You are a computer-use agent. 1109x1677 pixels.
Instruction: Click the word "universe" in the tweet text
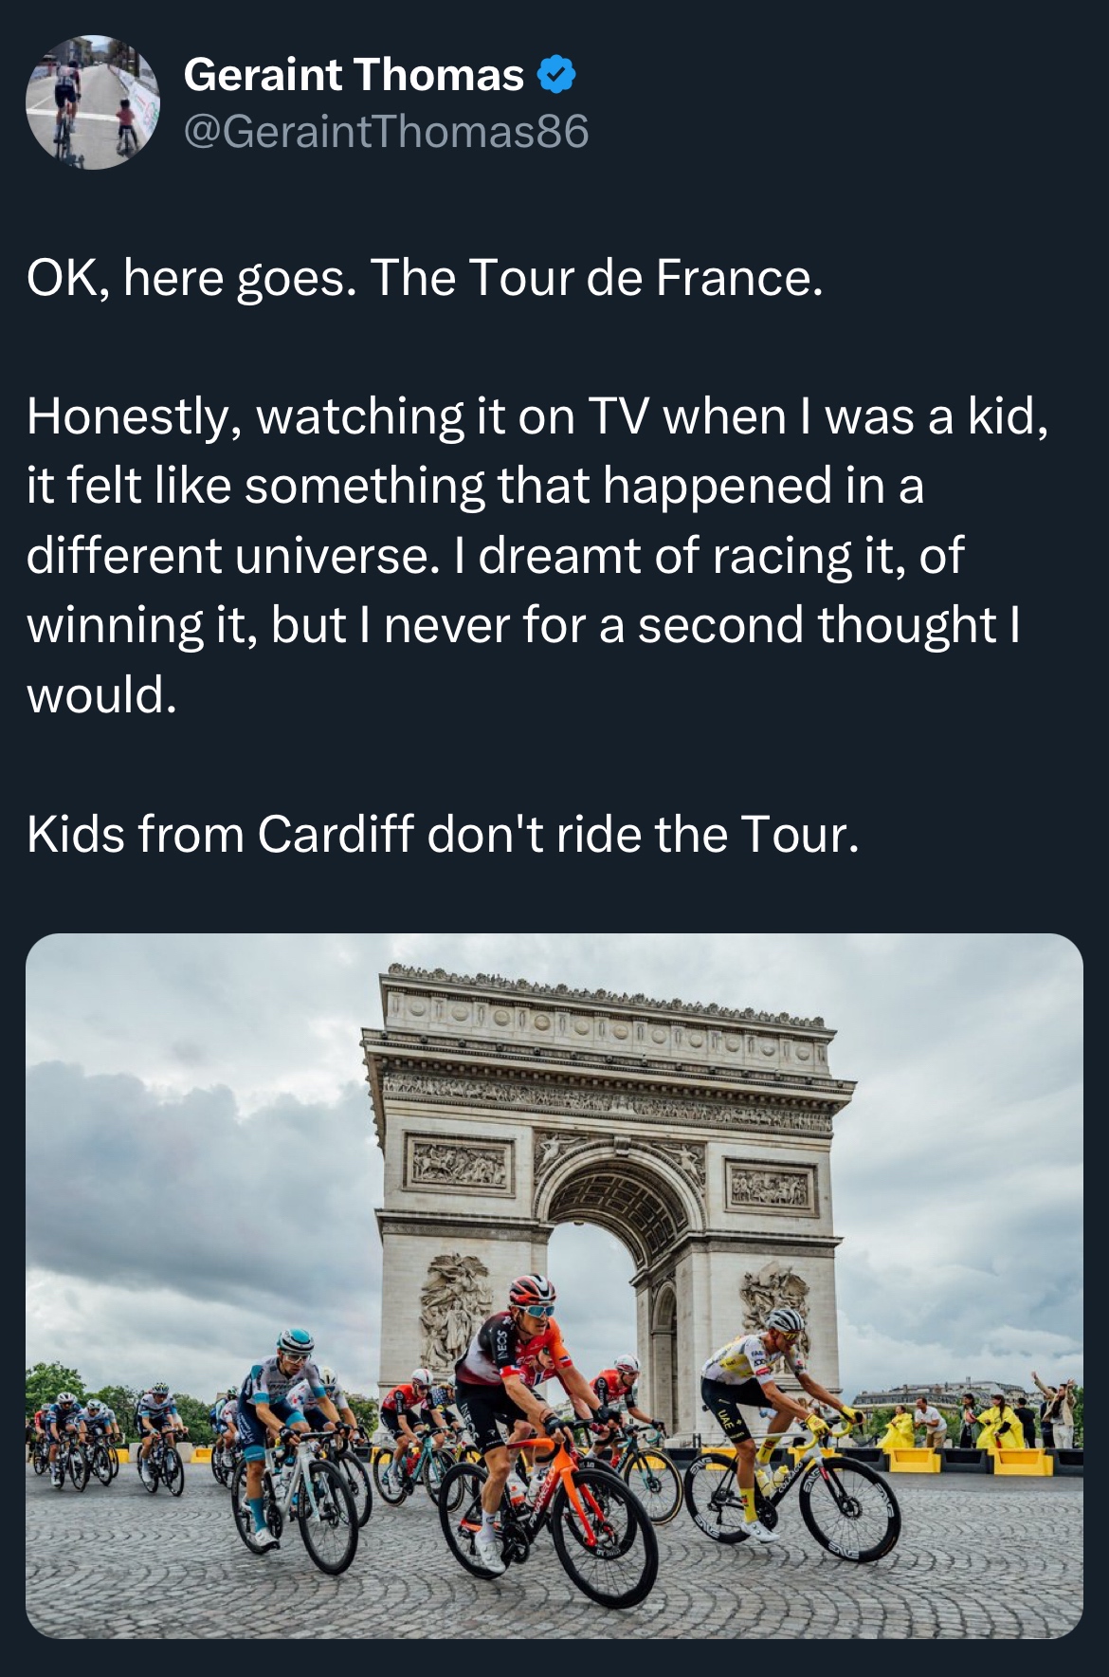(331, 555)
